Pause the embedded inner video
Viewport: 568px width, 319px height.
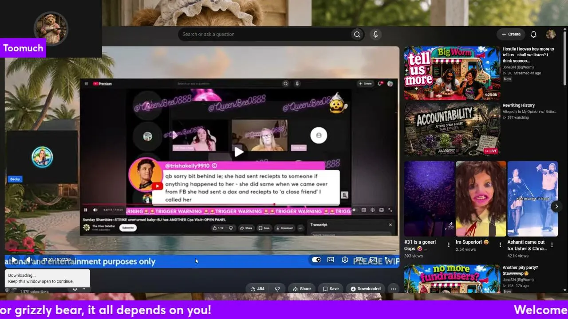pos(86,210)
